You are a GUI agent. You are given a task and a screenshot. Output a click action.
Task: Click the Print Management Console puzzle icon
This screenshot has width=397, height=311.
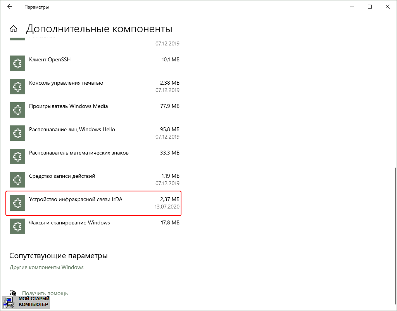coord(17,87)
